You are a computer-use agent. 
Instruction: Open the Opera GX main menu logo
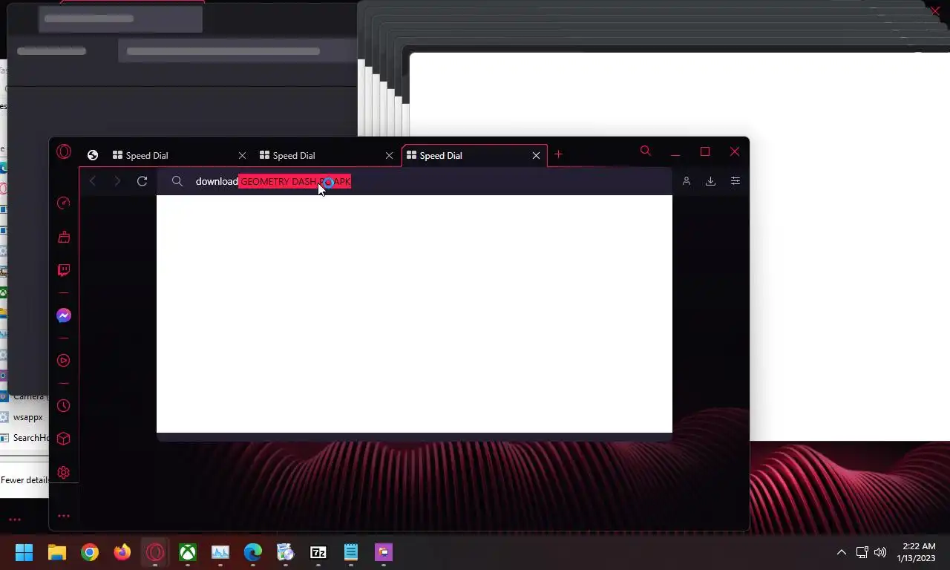(x=64, y=152)
